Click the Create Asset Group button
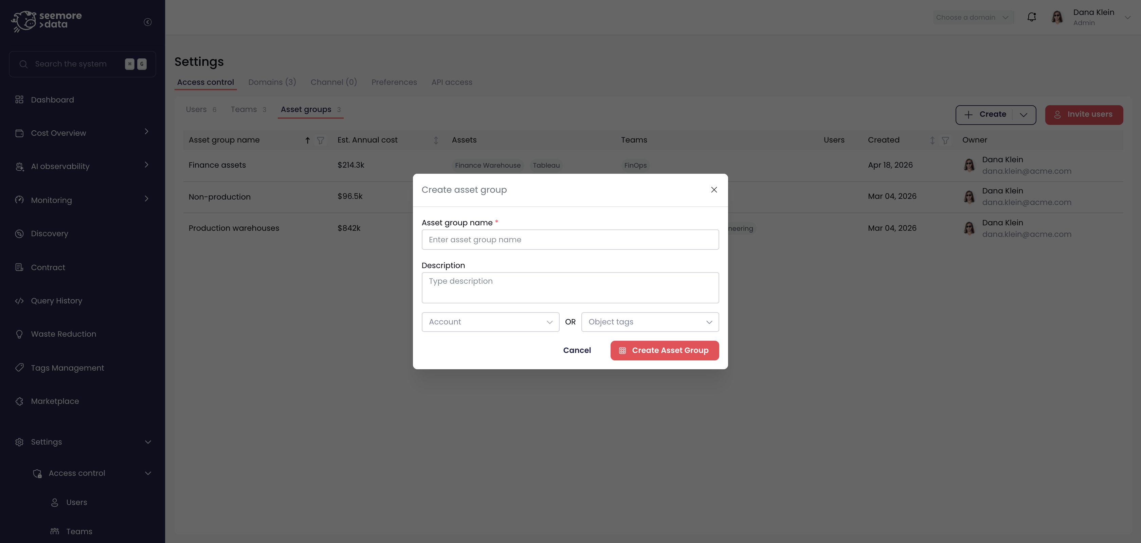The height and width of the screenshot is (543, 1141). 665,350
